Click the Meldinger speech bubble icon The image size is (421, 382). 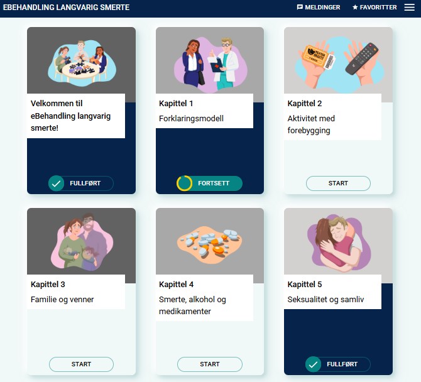click(x=300, y=8)
